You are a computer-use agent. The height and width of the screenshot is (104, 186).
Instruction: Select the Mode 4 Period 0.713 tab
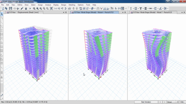tap(94, 12)
